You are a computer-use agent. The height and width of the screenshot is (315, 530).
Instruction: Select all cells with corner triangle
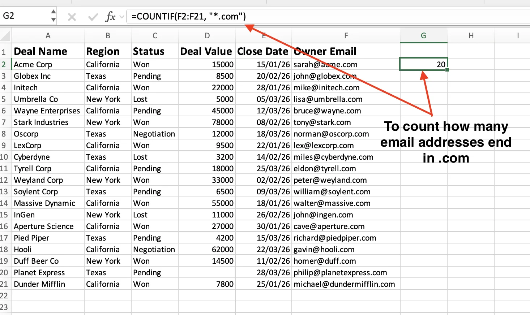5,35
